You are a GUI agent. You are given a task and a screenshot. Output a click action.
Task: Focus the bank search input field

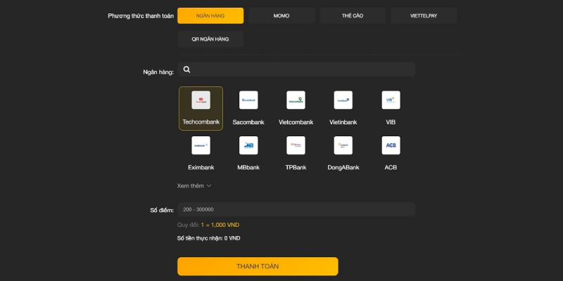click(296, 70)
